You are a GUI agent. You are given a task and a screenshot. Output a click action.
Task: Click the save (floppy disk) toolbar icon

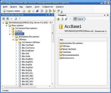(x=33, y=11)
